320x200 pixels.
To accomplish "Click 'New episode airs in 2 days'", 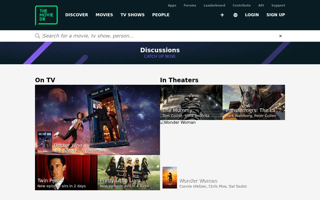I will (x=61, y=186).
